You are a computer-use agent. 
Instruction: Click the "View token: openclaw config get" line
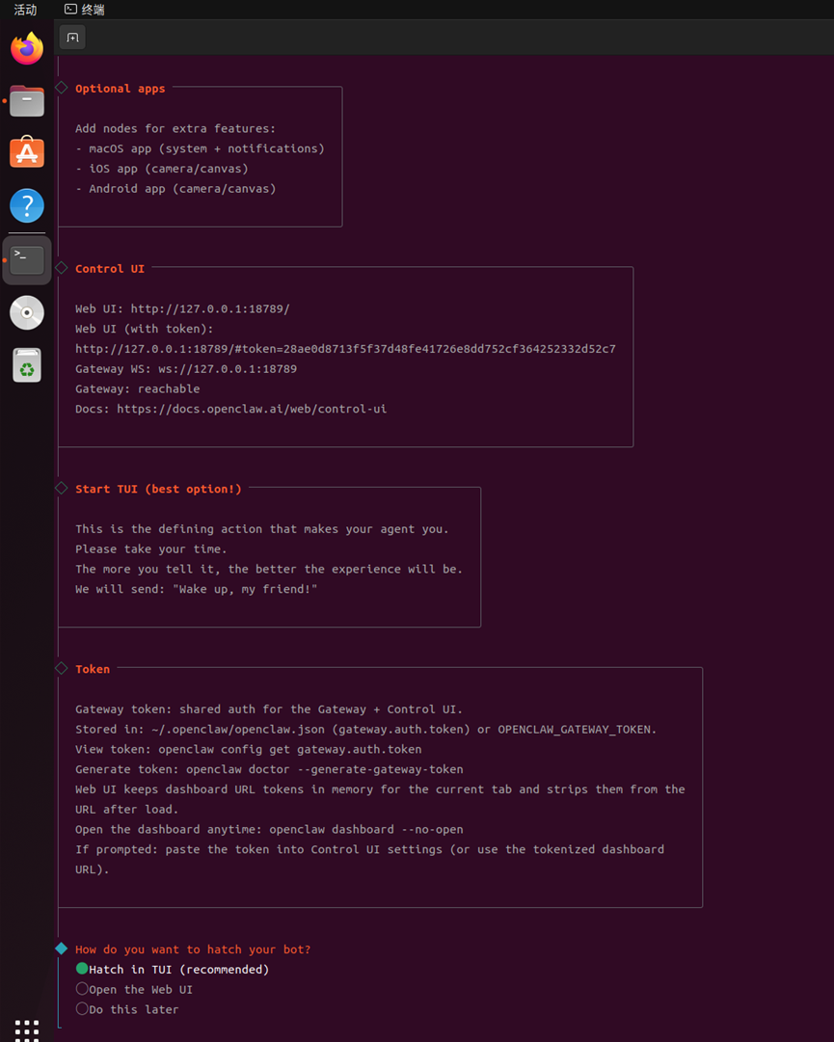tap(249, 750)
